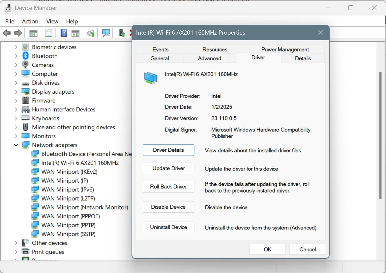This screenshot has width=386, height=273.
Task: Click Cancel in the Properties dialog
Action: (x=308, y=249)
